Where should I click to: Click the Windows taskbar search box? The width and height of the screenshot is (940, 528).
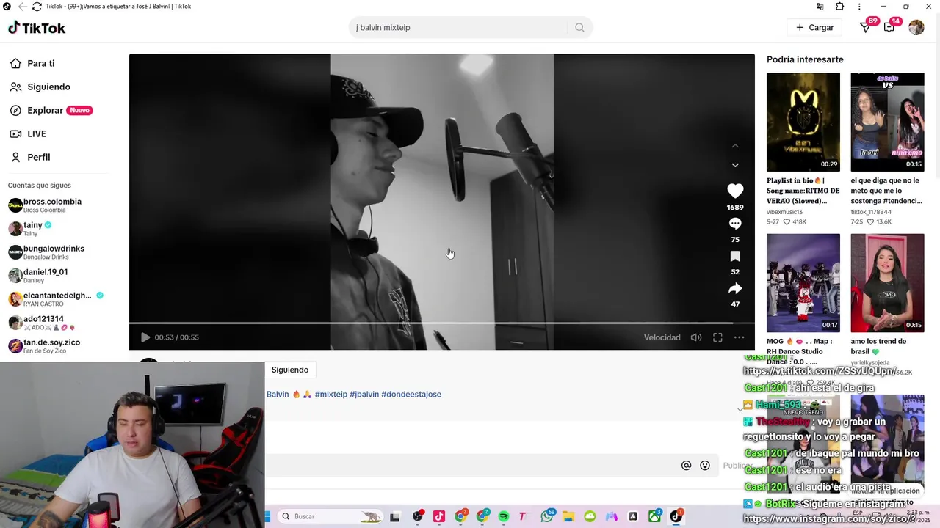coord(330,516)
